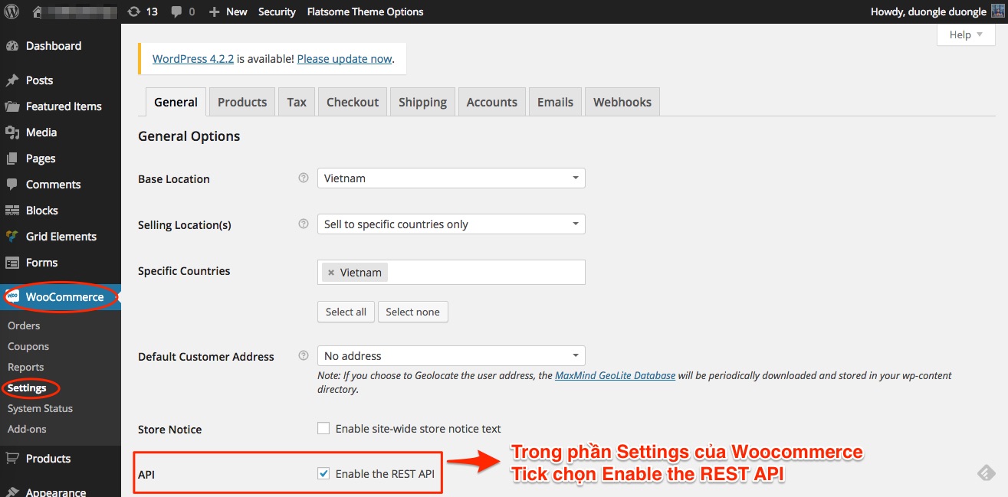Click the Featured Items folder icon

[12, 106]
